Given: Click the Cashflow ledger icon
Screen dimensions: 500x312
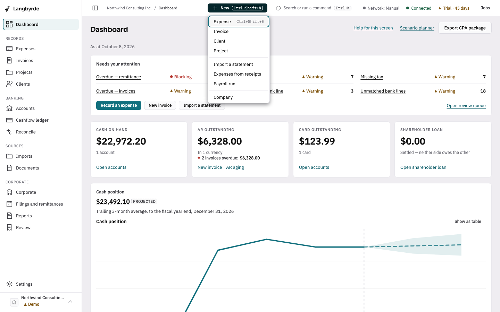Looking at the screenshot, I should click(9, 120).
